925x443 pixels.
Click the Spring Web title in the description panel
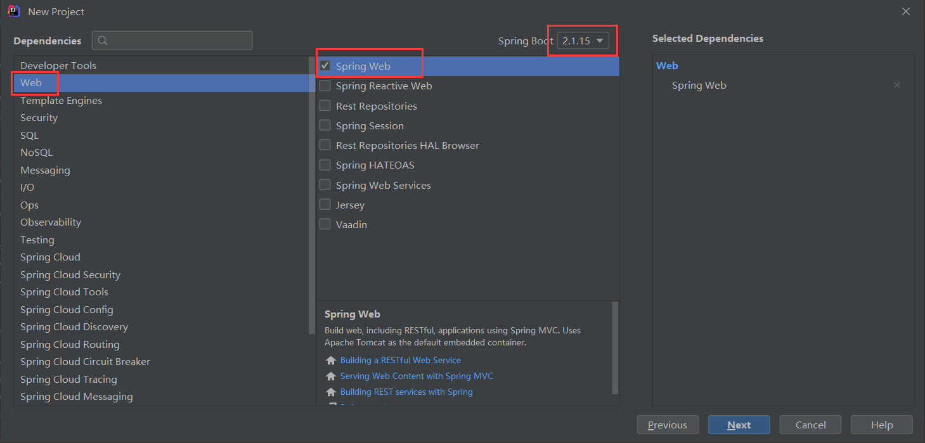click(353, 314)
